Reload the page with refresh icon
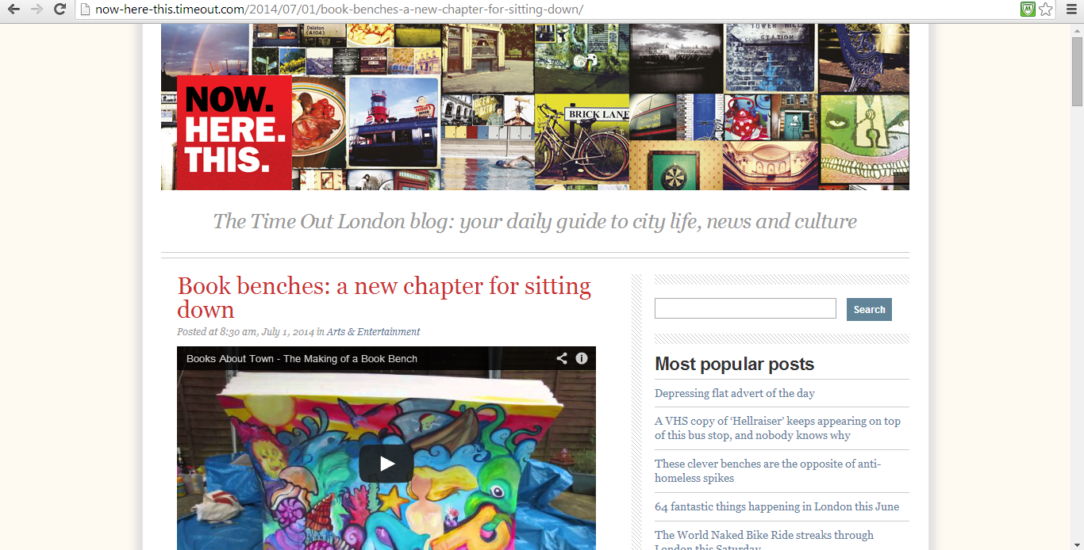 [x=60, y=10]
